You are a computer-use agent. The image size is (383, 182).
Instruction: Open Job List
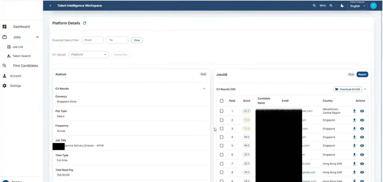click(18, 47)
